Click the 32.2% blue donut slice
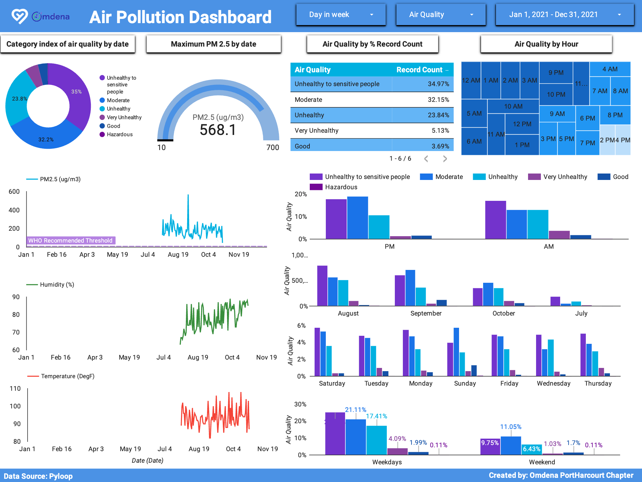This screenshot has width=642, height=482. point(46,139)
